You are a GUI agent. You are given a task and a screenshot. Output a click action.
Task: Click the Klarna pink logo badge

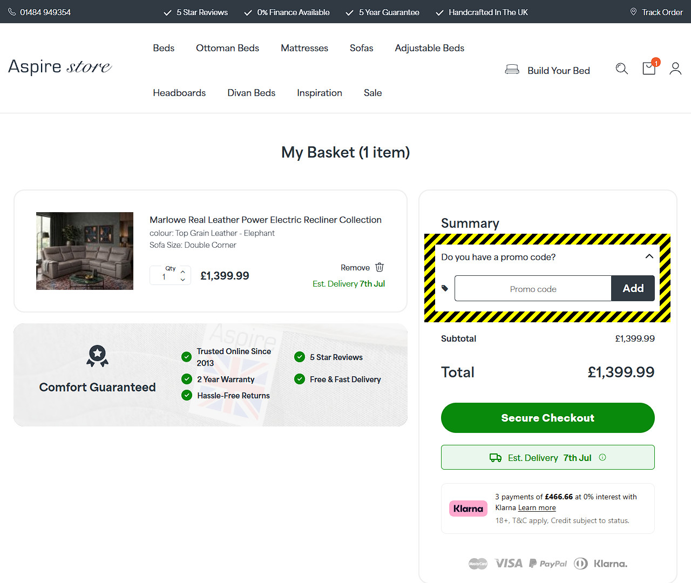(x=468, y=509)
